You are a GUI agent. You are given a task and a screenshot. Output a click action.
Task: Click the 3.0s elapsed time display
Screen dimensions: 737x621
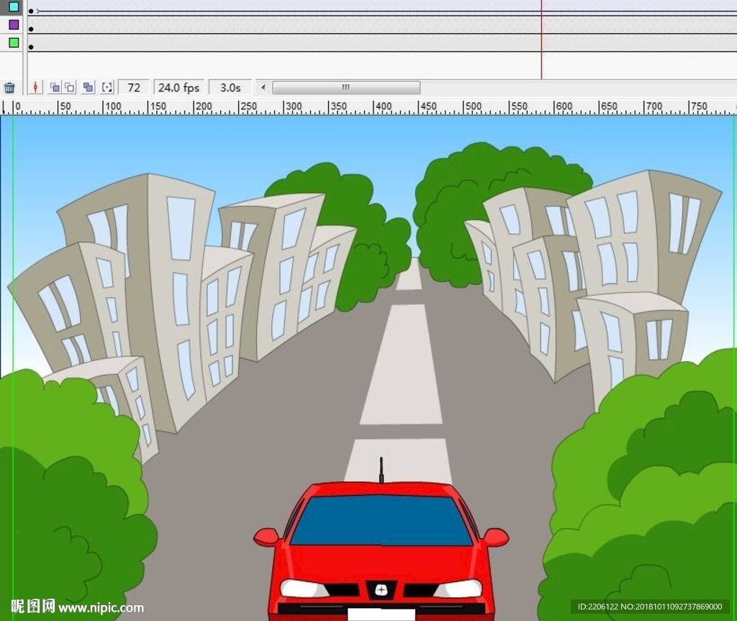click(230, 88)
